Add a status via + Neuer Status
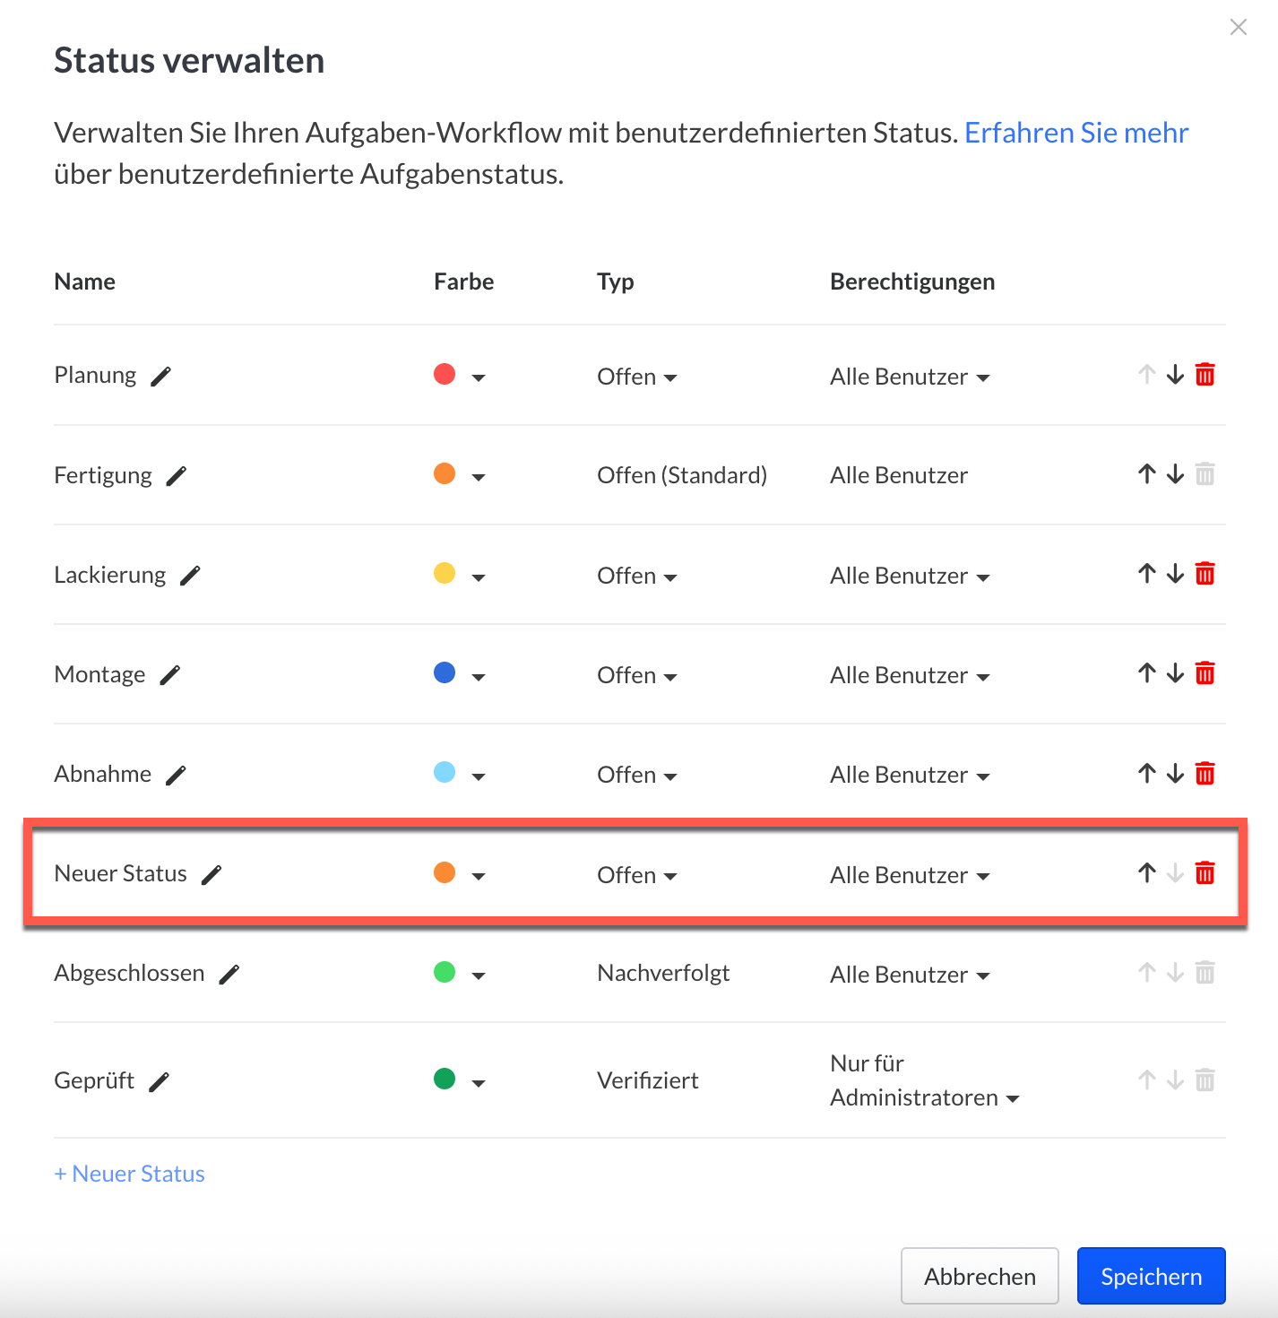Image resolution: width=1278 pixels, height=1318 pixels. [x=130, y=1174]
